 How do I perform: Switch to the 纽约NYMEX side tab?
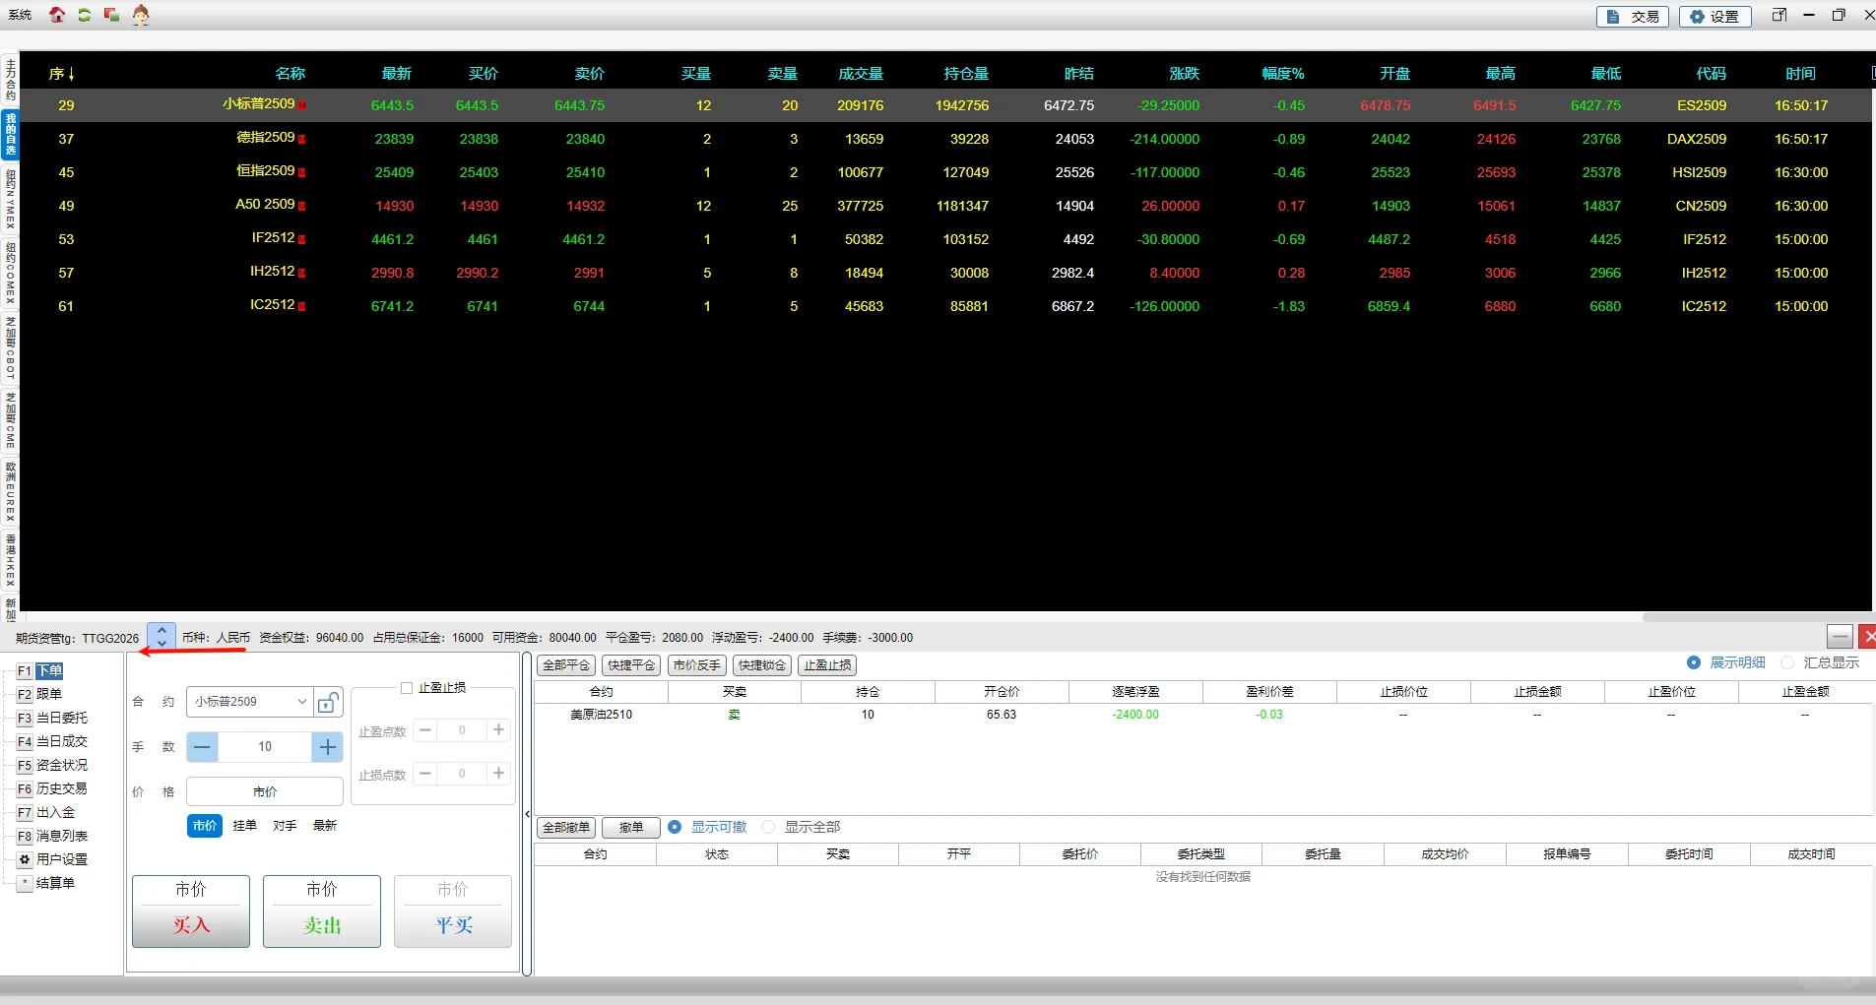coord(11,200)
